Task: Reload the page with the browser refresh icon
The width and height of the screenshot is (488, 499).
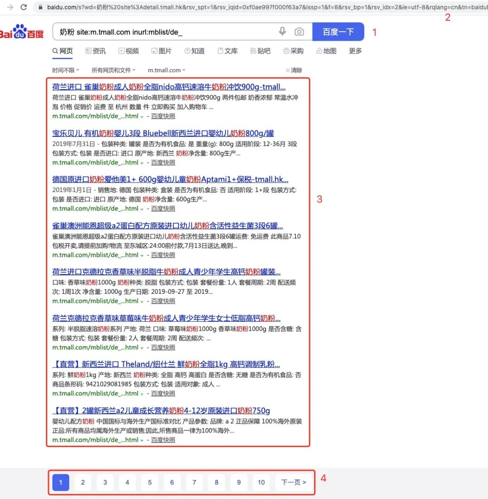Action: click(23, 7)
